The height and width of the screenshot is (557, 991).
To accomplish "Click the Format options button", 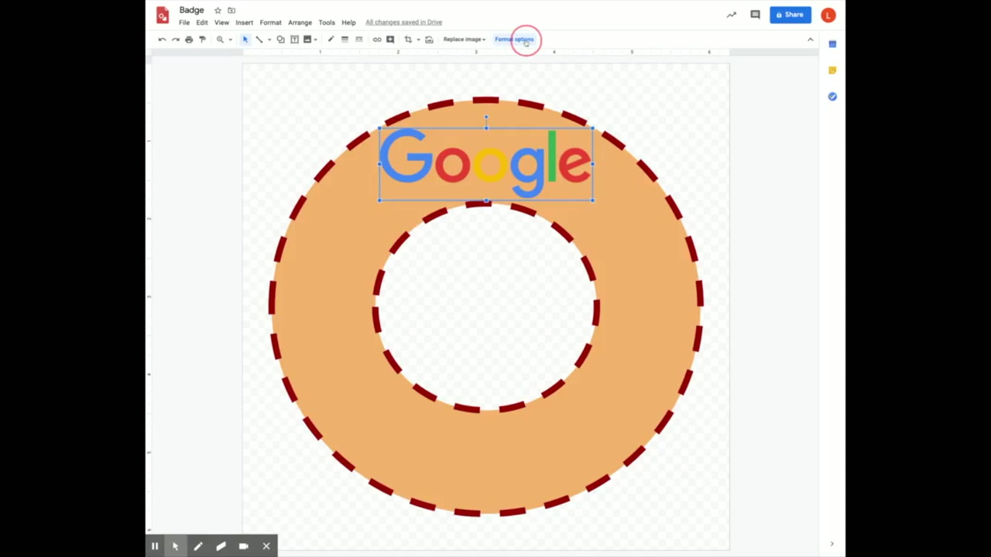I will click(514, 39).
